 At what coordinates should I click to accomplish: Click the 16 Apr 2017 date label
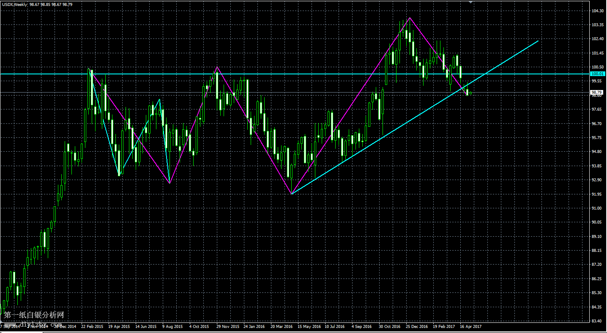pyautogui.click(x=470, y=327)
